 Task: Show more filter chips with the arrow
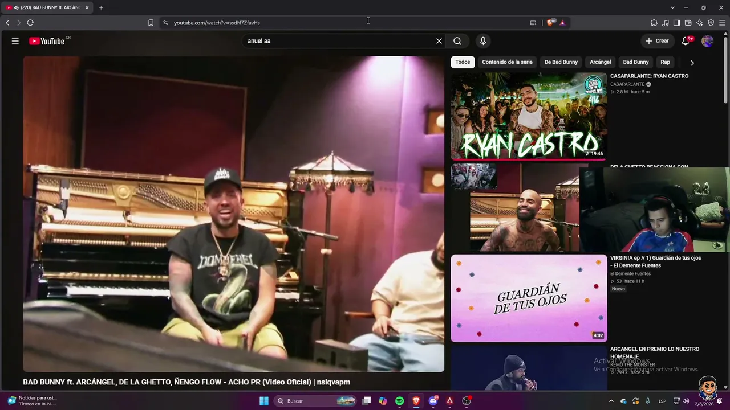point(692,63)
